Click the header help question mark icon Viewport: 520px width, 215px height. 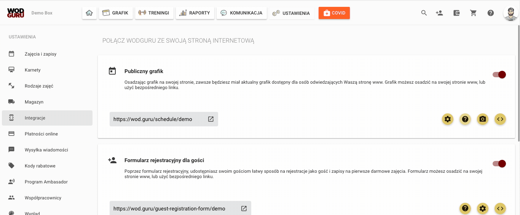pos(491,13)
